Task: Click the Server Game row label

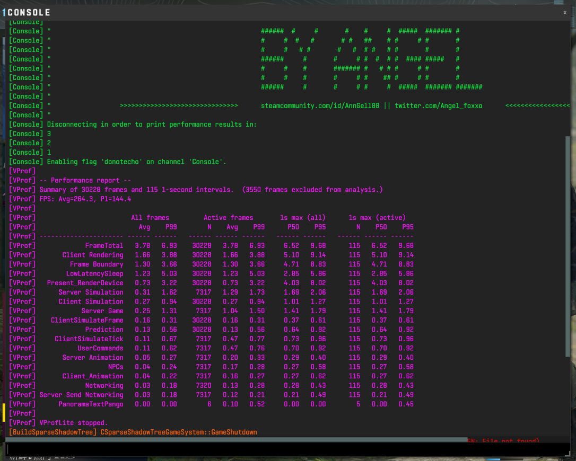Action: [x=102, y=311]
